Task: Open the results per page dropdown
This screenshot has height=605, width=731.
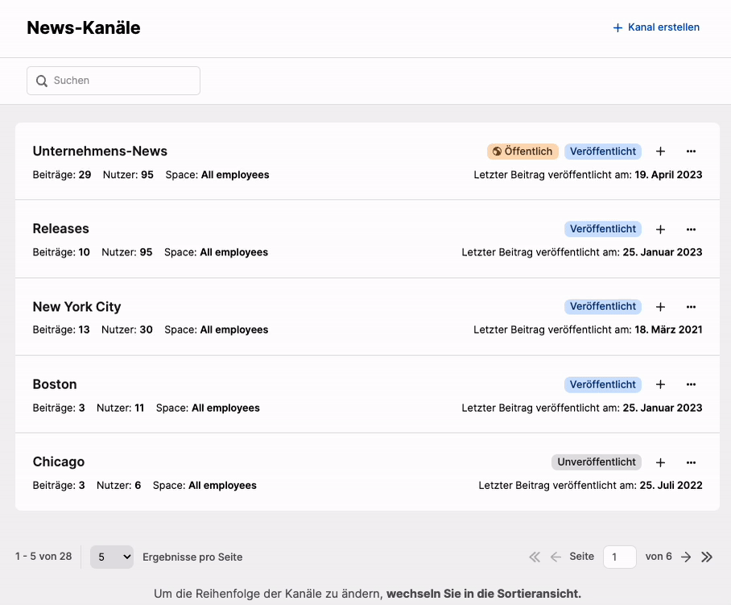Action: click(112, 557)
